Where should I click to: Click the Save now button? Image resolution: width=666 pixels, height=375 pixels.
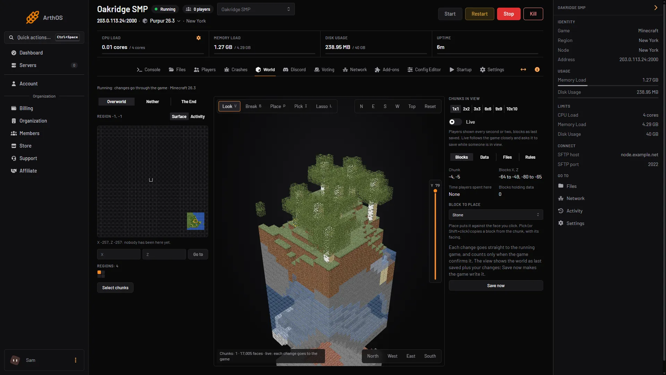coord(496,286)
